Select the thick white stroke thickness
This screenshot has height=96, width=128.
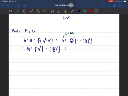pos(107,11)
